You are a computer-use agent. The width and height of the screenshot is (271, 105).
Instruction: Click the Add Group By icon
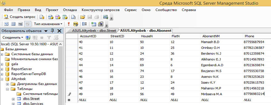85,24
